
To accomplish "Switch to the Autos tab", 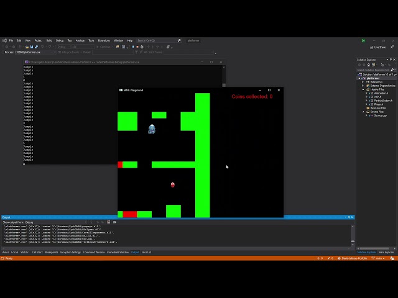I will (6, 252).
